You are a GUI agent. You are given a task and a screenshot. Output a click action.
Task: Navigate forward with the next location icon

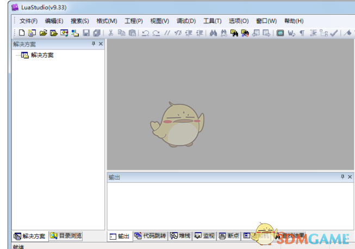coord(266,33)
